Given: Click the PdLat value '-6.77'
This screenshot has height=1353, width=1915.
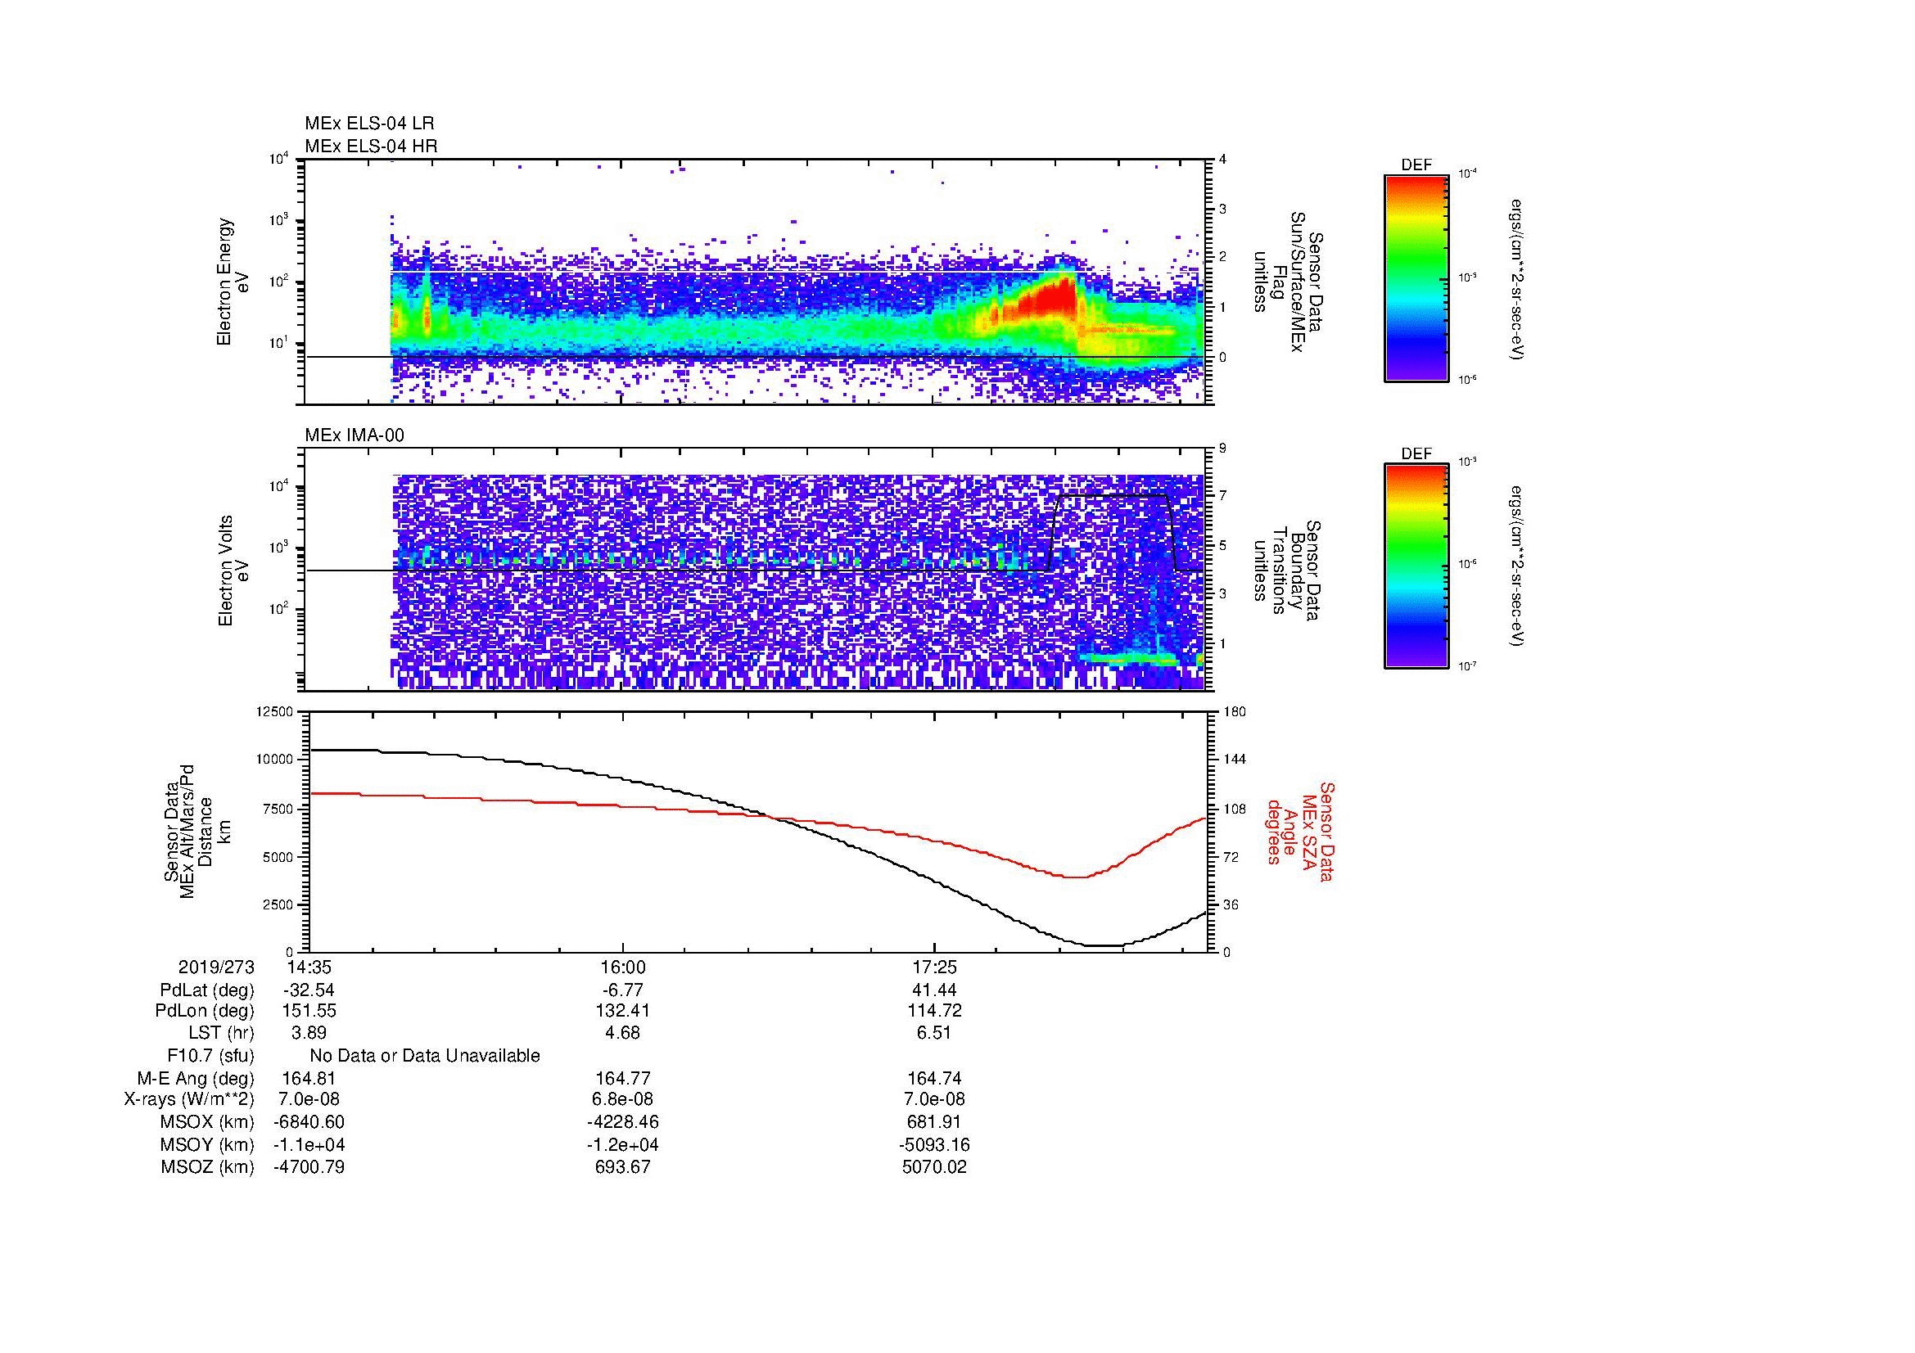Looking at the screenshot, I should coord(622,990).
